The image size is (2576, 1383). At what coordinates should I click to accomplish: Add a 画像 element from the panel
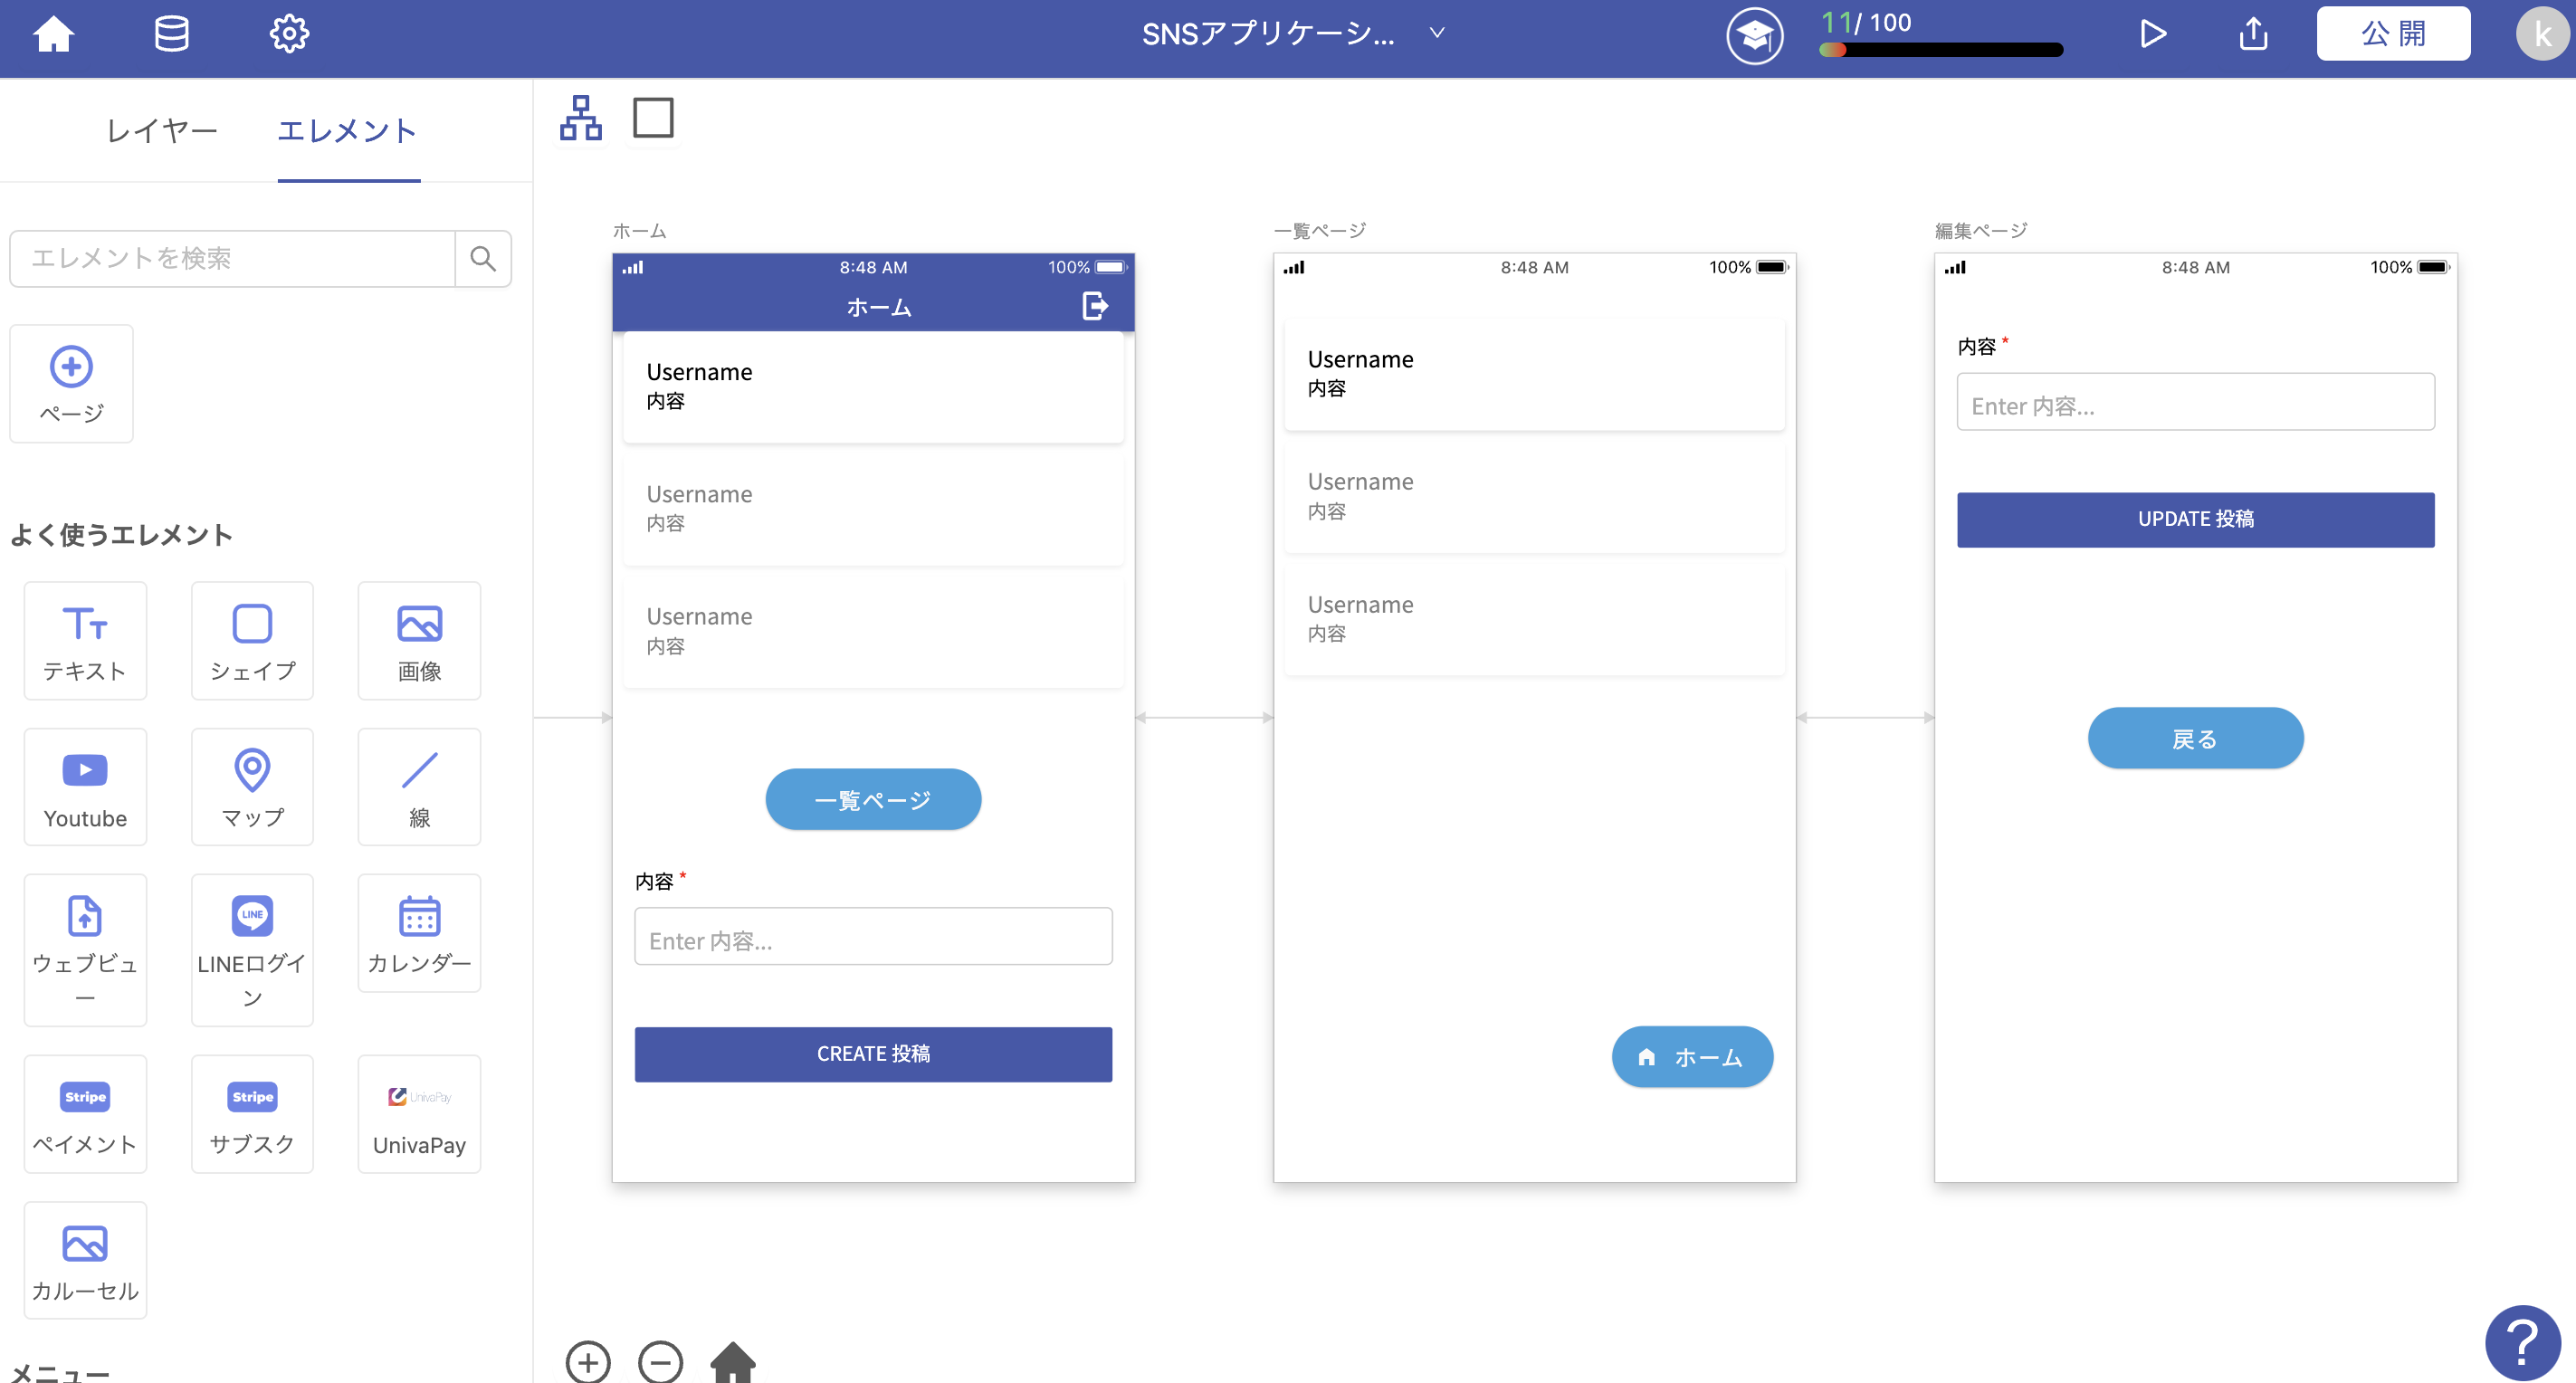click(419, 640)
